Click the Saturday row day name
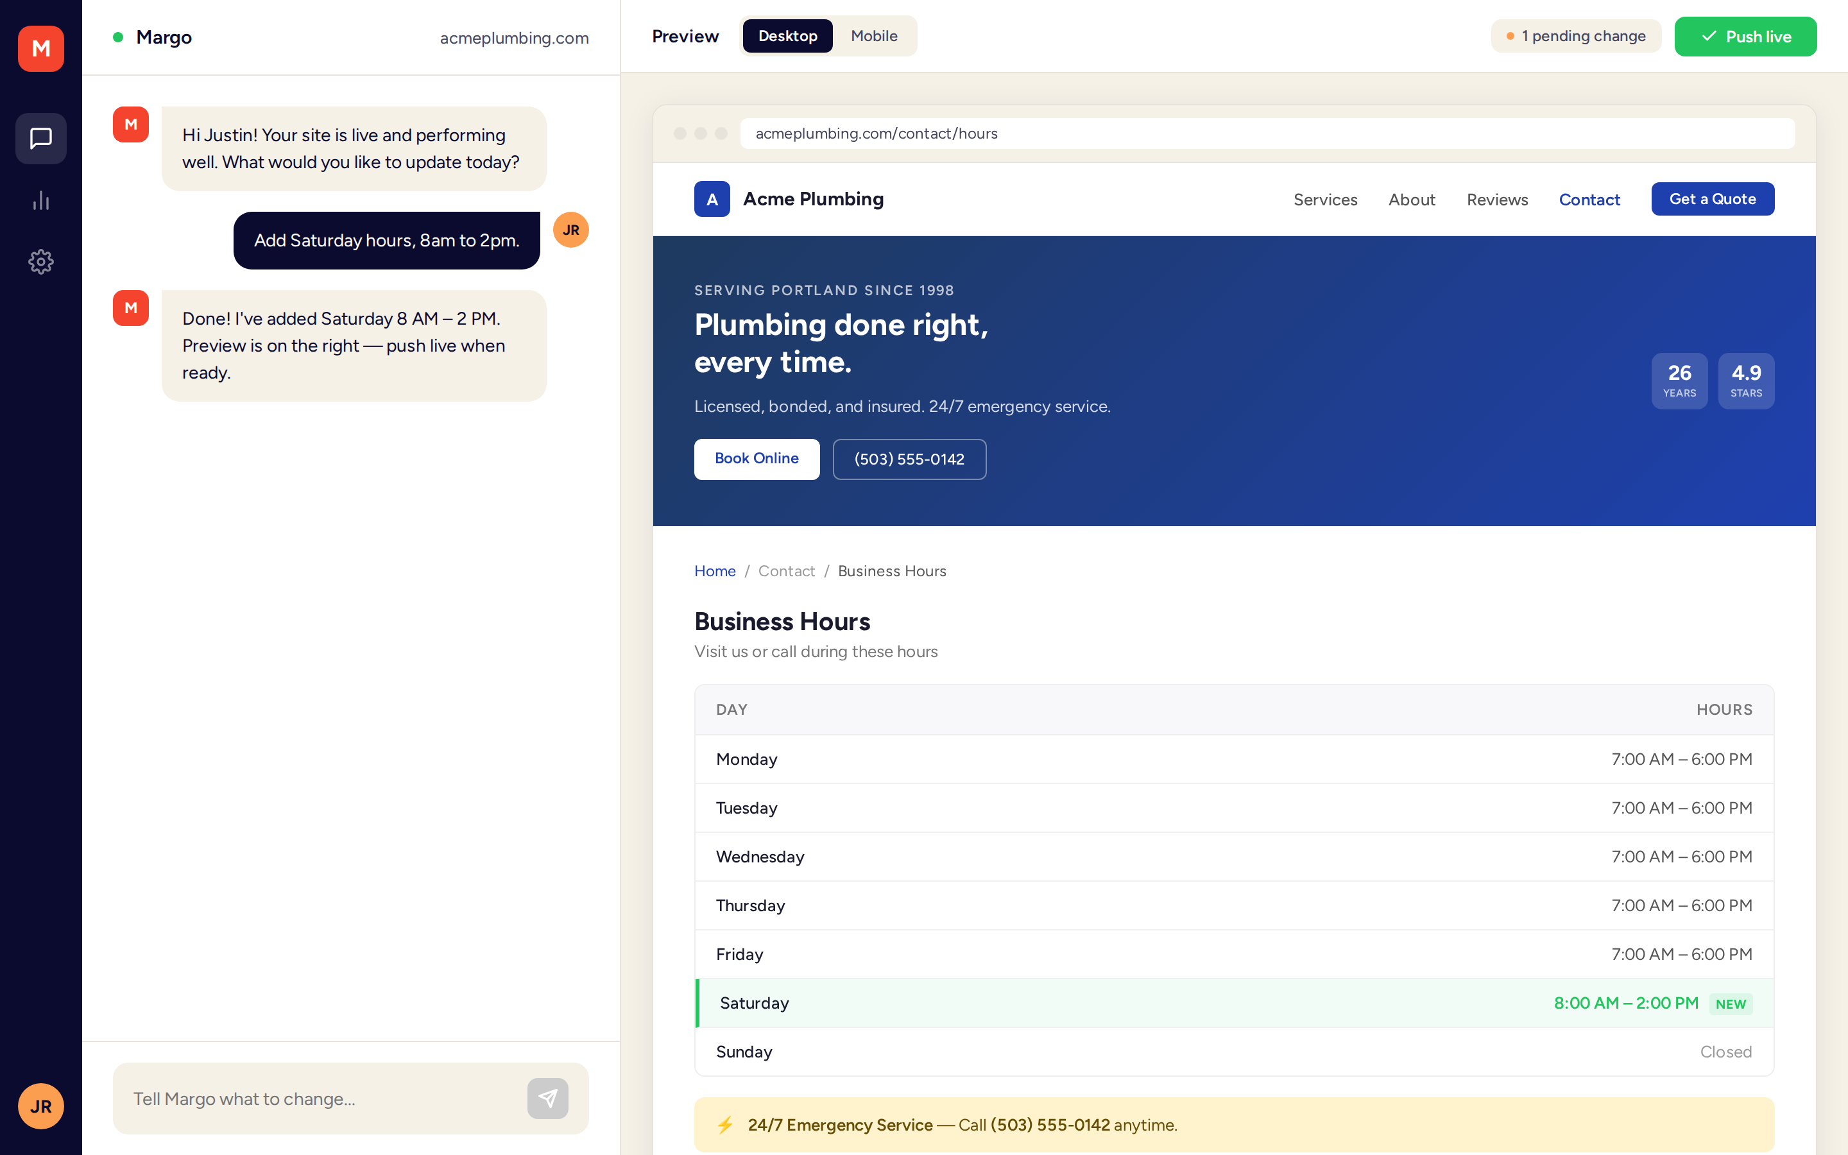This screenshot has width=1848, height=1155. (754, 1003)
